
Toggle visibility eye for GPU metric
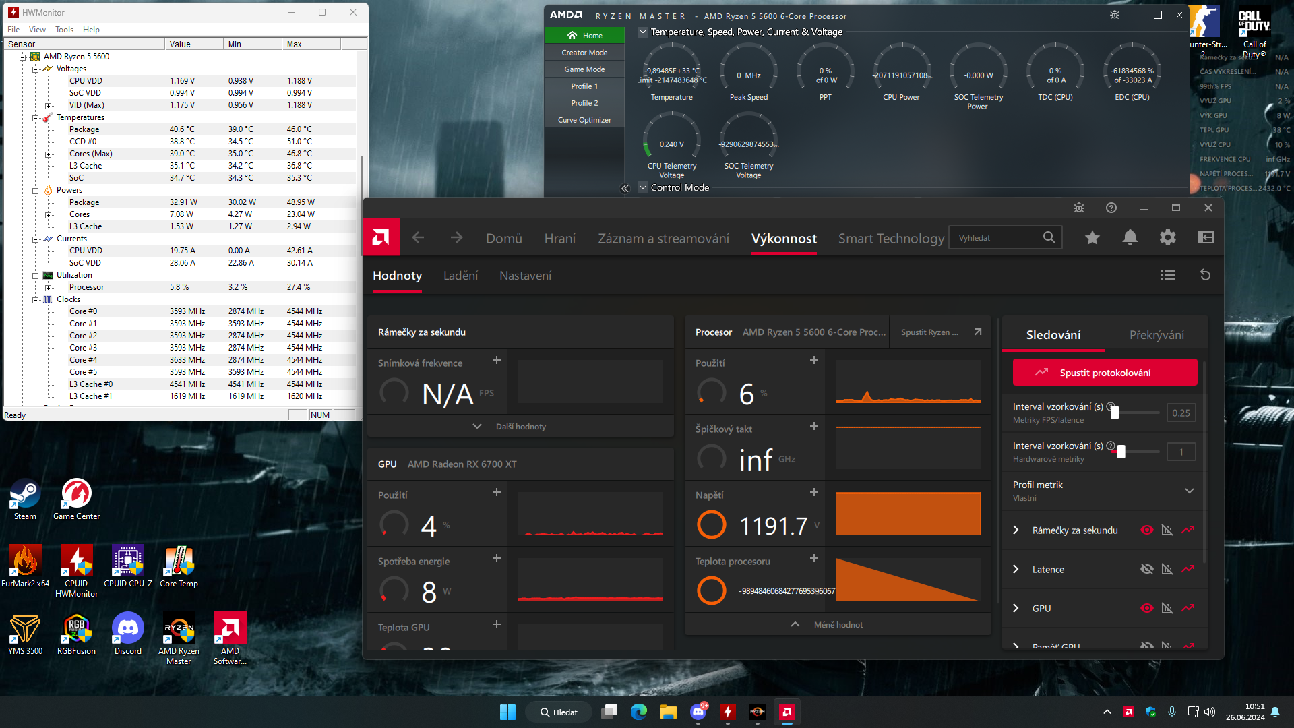click(x=1146, y=608)
